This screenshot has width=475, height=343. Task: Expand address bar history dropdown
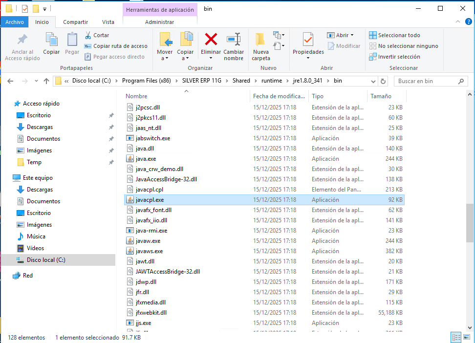373,81
